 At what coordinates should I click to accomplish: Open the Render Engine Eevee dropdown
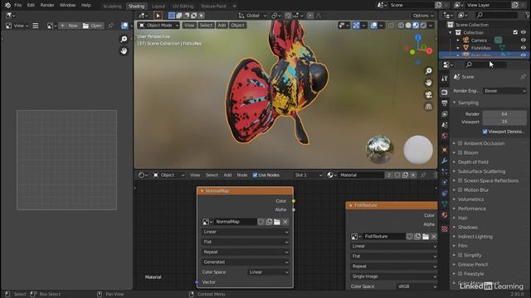click(x=504, y=91)
